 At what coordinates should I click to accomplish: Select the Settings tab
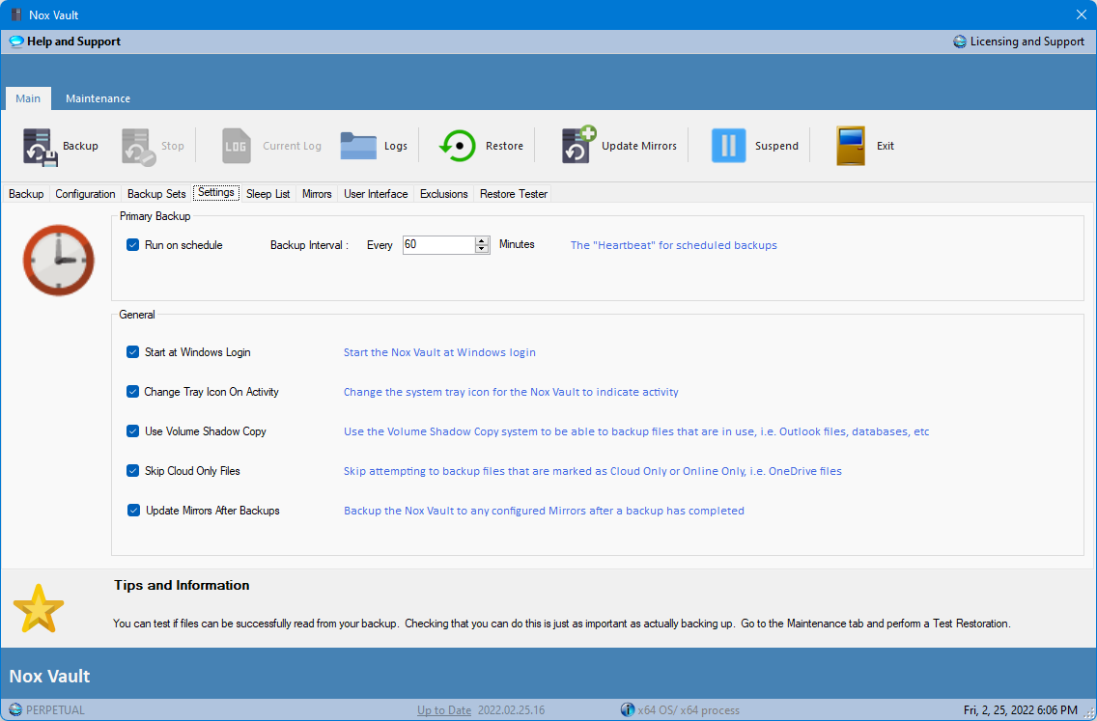click(x=216, y=192)
